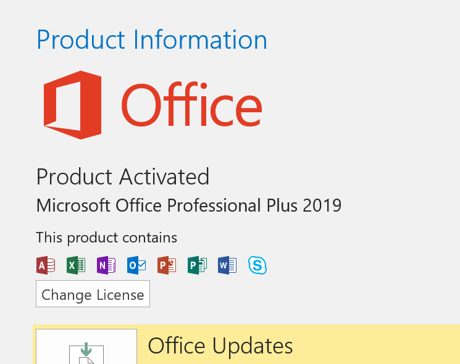Select the Microsoft Office Professional Plus 2019 text
This screenshot has width=460, height=364.
pos(188,205)
